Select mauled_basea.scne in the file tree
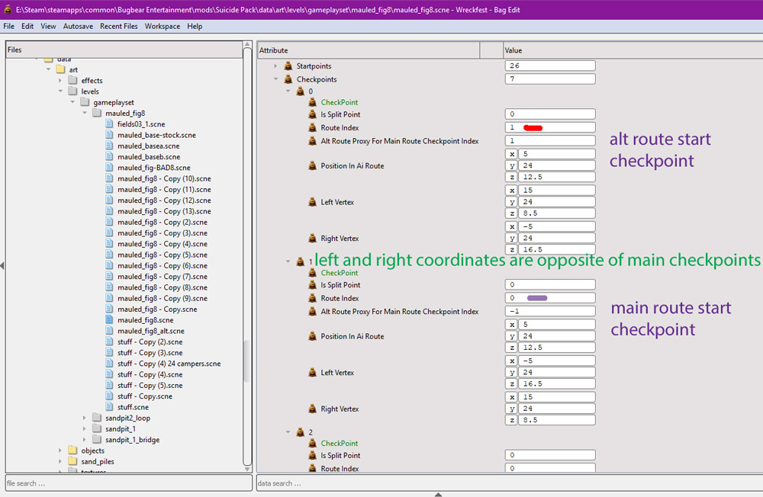Viewport: 763px width, 497px height. tap(149, 146)
